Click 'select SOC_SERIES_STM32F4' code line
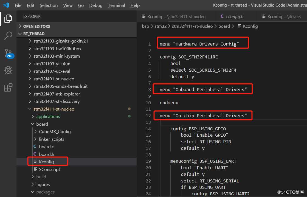Image resolution: width=307 pixels, height=197 pixels. tap(203, 70)
